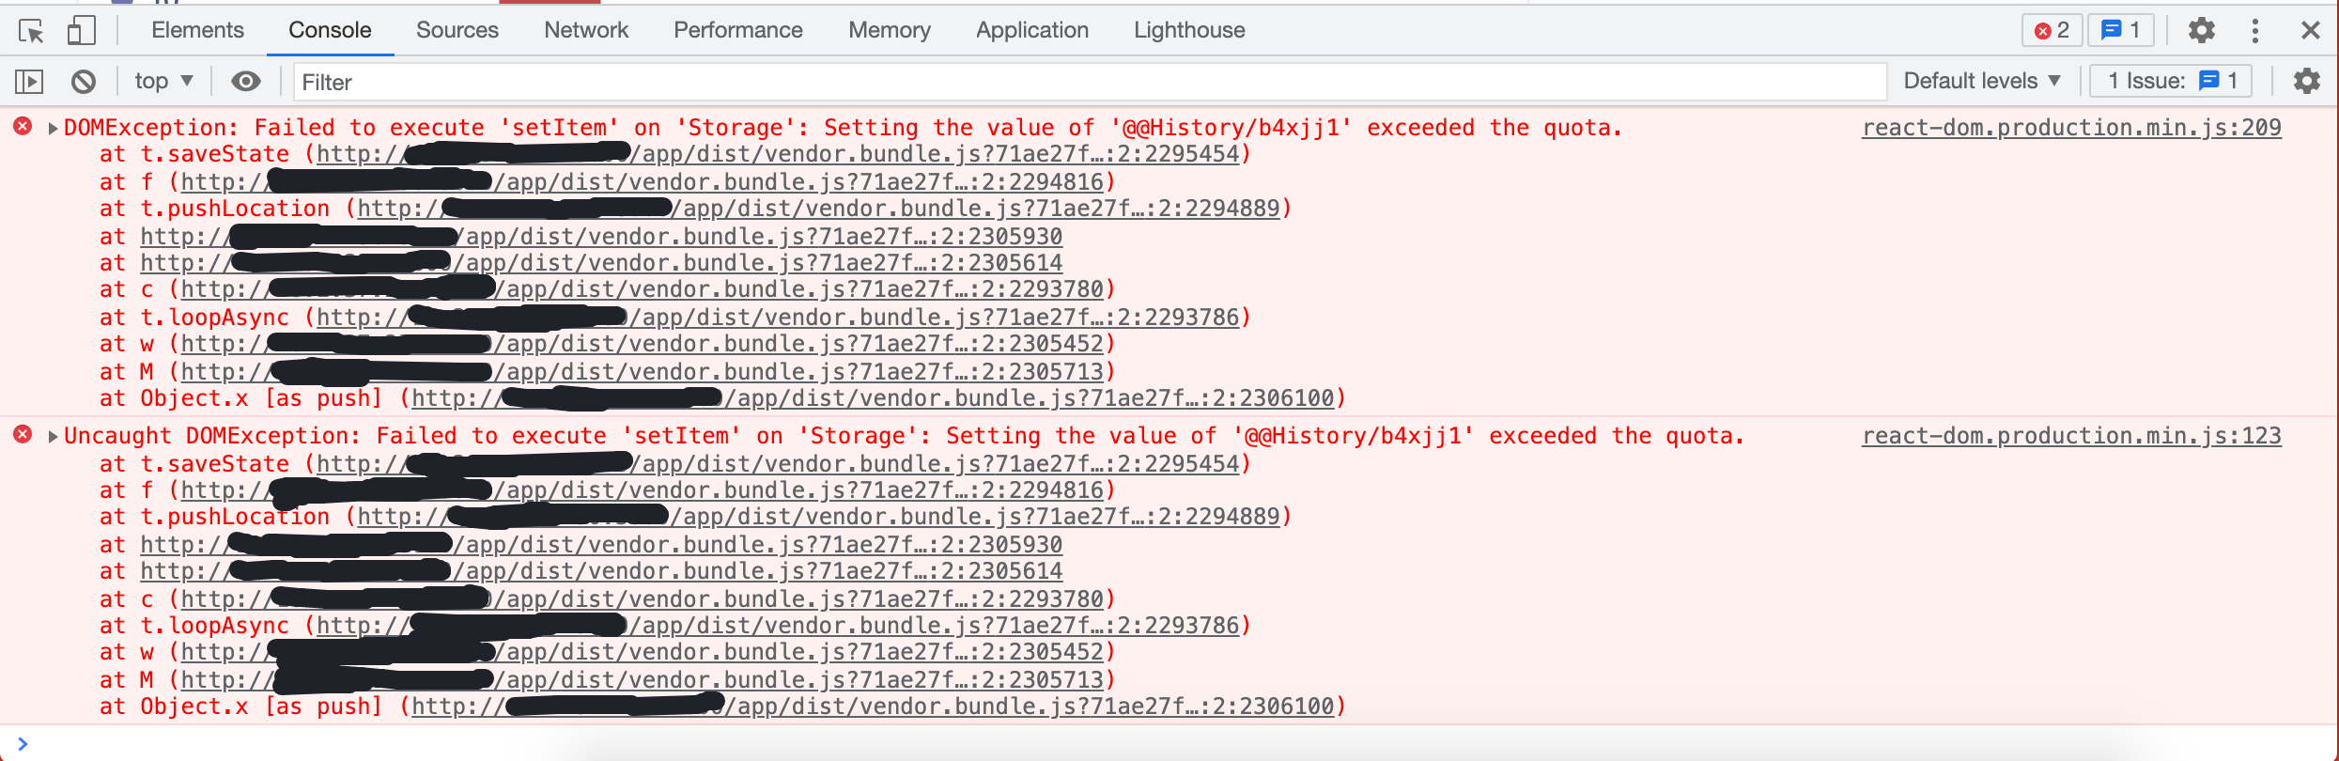Open the react-dom.production.min.js:209 source link
The width and height of the screenshot is (2339, 761).
(2070, 127)
